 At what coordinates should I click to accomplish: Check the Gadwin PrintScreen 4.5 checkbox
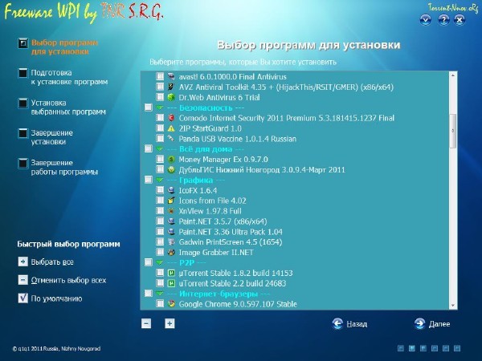pos(160,241)
